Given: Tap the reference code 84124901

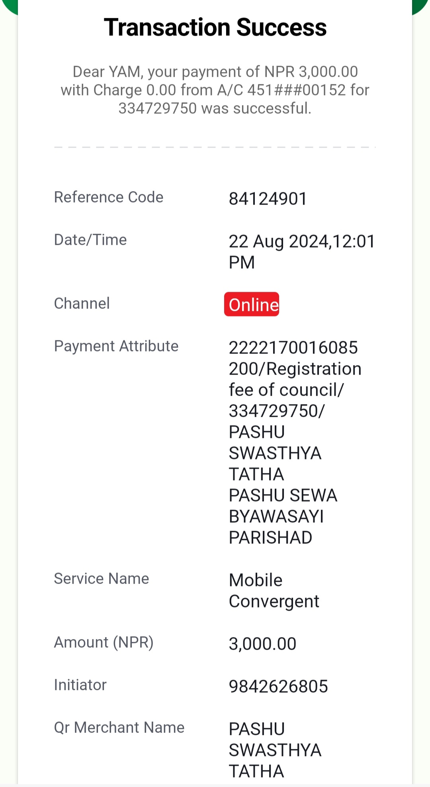Looking at the screenshot, I should click(268, 199).
